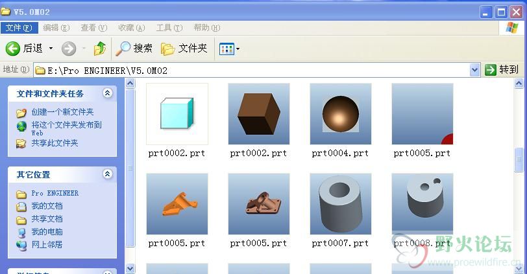Select the sphere prt0004.prt thumbnail
The image size is (527, 274).
[x=341, y=114]
